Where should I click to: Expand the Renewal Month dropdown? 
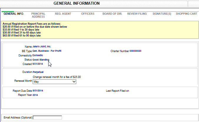(x=54, y=82)
